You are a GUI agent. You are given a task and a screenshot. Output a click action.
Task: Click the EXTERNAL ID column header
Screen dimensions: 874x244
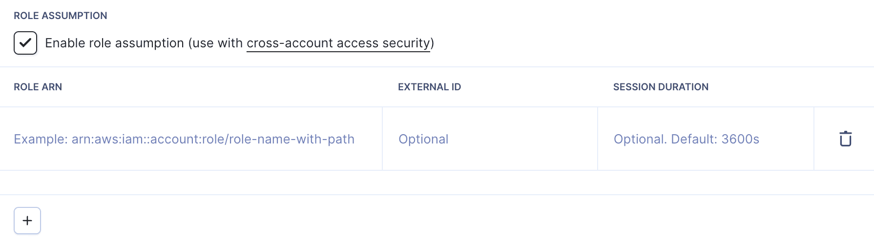(429, 87)
